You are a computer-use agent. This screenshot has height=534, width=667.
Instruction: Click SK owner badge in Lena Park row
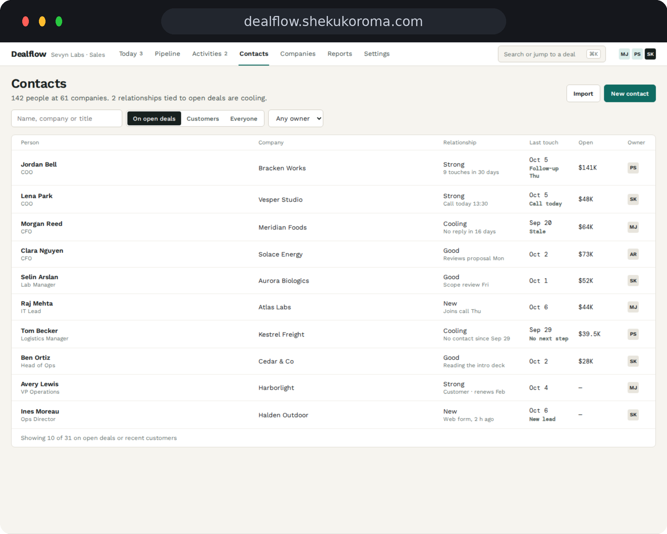tap(633, 199)
